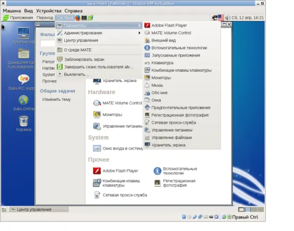
Task: Open Вспомогательные технологии in Прочее section
Action: [x=175, y=171]
